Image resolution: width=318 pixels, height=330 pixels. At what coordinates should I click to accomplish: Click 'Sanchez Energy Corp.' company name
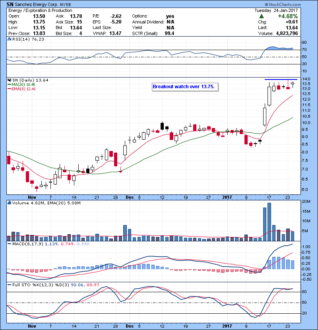37,4
